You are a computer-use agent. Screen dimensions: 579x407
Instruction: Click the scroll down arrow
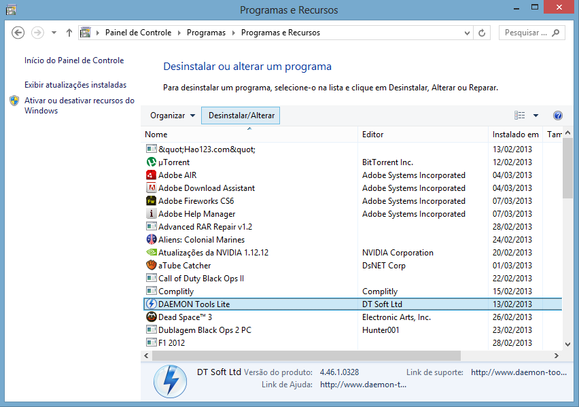coord(567,344)
